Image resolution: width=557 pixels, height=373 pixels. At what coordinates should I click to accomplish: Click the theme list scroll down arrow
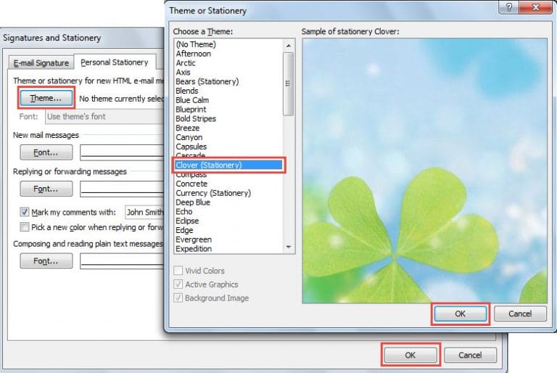(x=289, y=247)
